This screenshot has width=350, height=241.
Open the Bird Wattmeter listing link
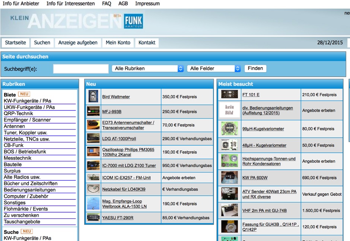pos(116,97)
